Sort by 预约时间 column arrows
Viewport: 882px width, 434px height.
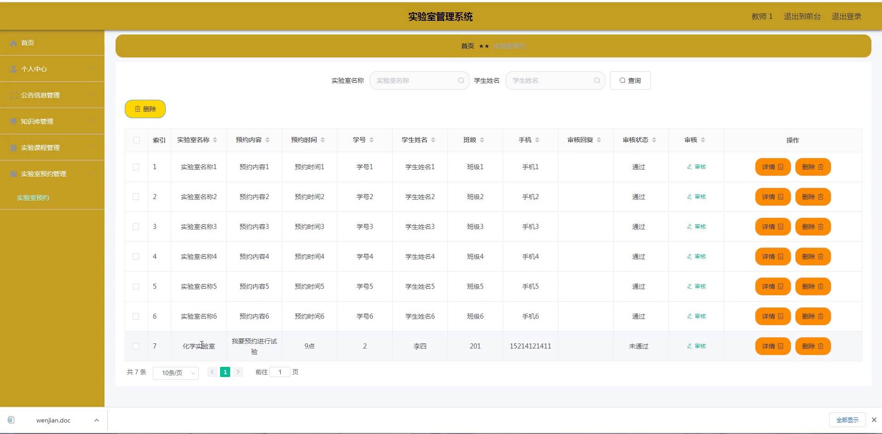pyautogui.click(x=323, y=140)
